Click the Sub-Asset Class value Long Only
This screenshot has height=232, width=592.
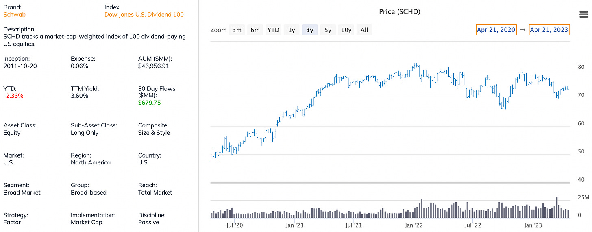[85, 133]
